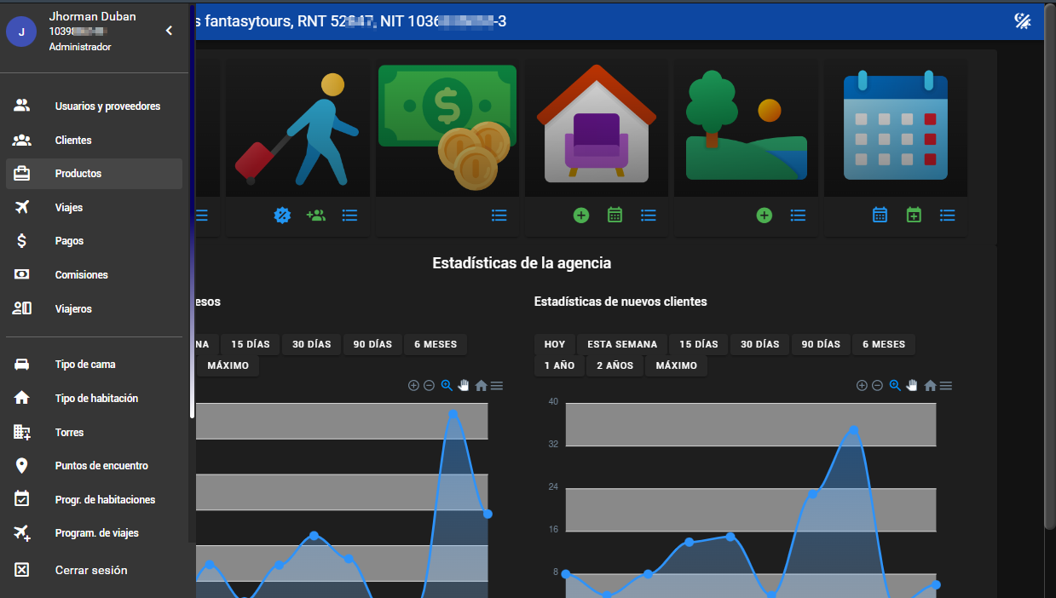Select the Pan tool on the new clients chart
The height and width of the screenshot is (598, 1056).
pyautogui.click(x=912, y=385)
